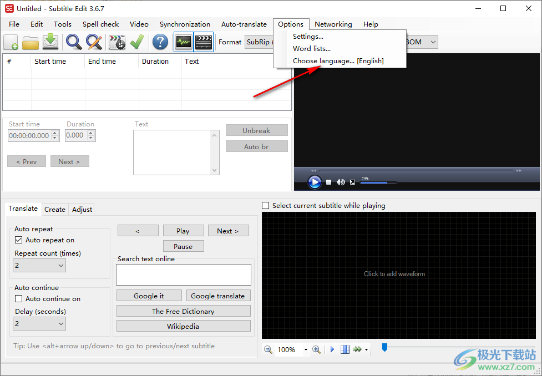
Task: Start video with the blue play button
Action: pos(315,182)
